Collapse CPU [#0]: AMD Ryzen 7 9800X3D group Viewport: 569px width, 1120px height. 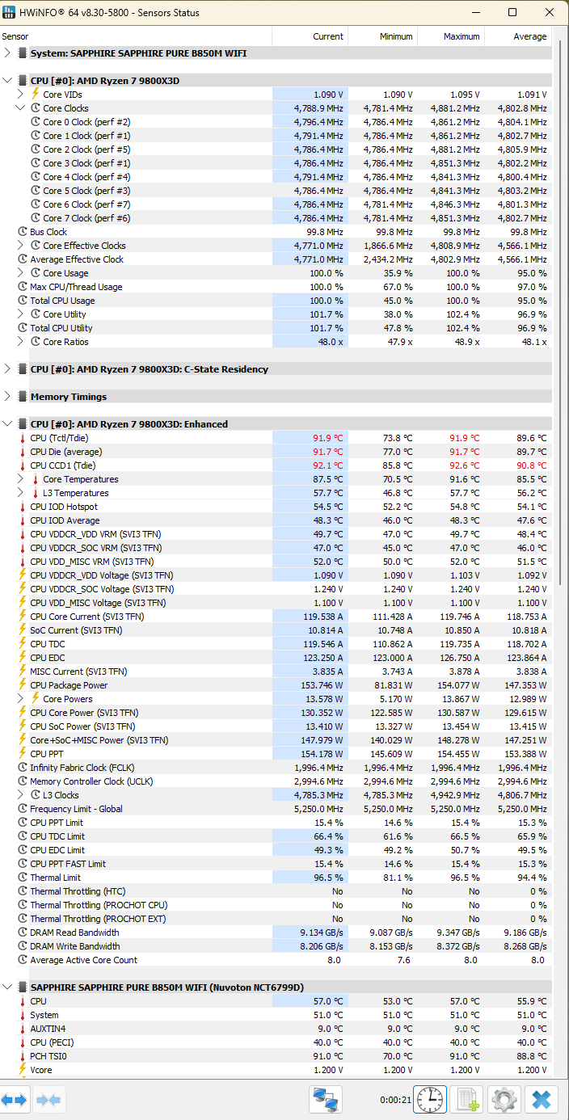[x=7, y=81]
